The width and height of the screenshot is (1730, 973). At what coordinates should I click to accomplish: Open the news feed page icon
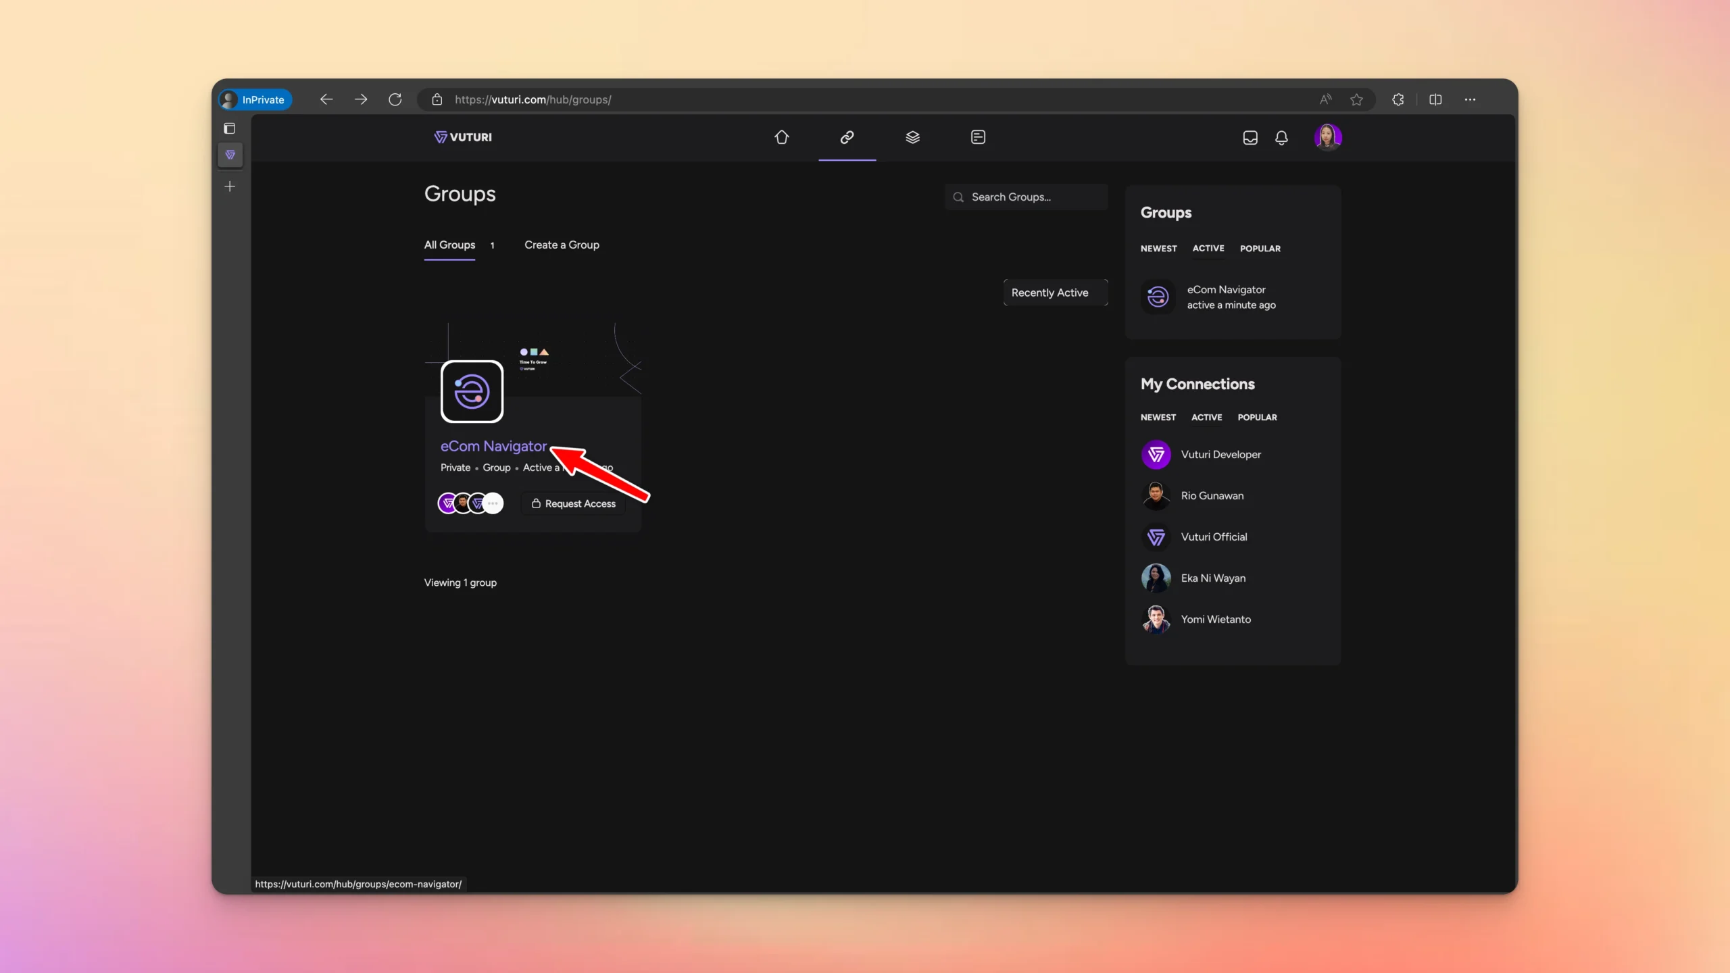(978, 137)
